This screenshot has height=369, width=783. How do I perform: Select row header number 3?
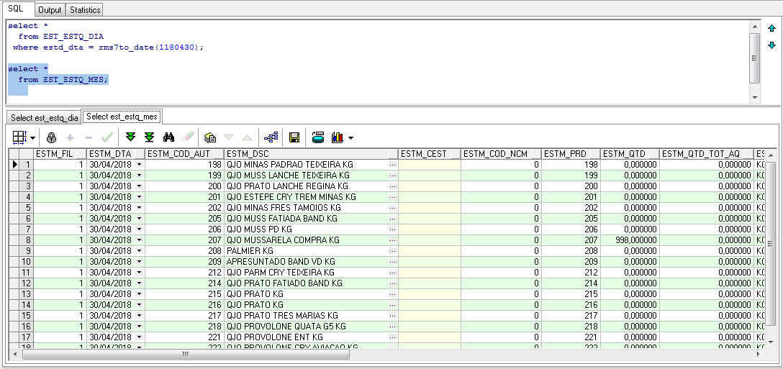pyautogui.click(x=26, y=186)
